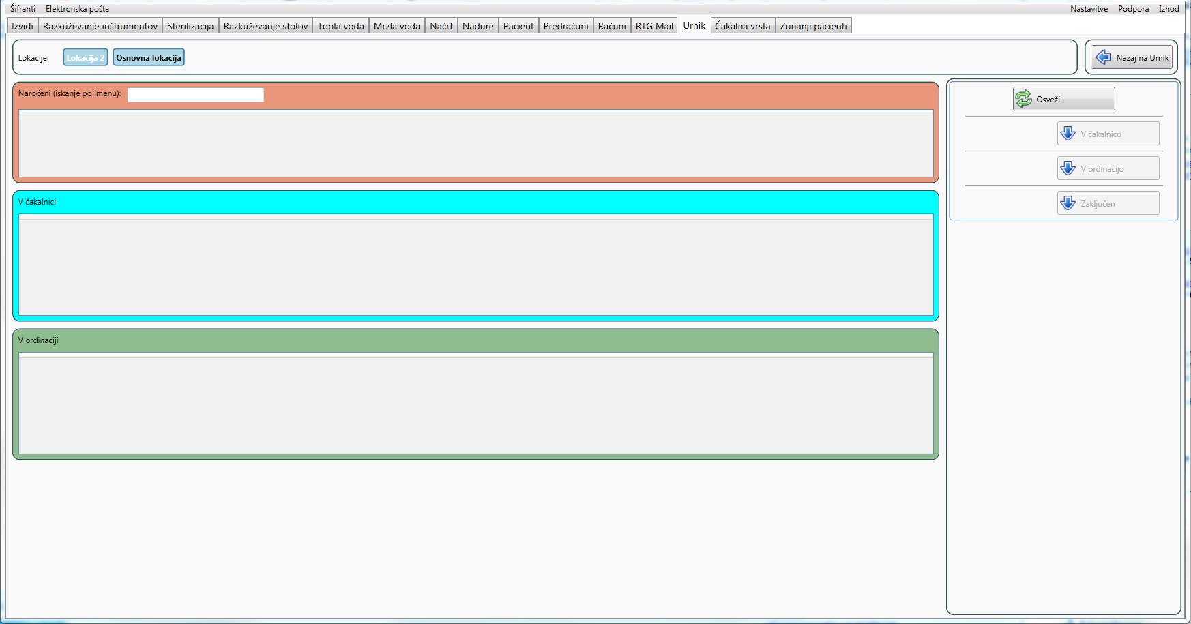Viewport: 1191px width, 624px height.
Task: Click the down arrow icon beside Zaključen
Action: coord(1068,203)
